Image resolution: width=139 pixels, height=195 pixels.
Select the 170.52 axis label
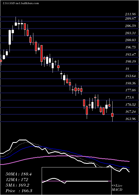[x=130, y=104]
